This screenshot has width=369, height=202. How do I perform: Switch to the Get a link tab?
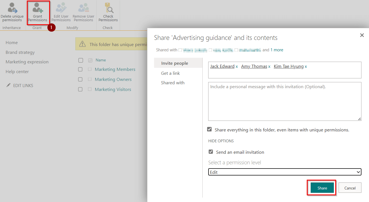(170, 73)
